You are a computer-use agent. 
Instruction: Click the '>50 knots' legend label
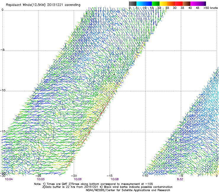pyautogui.click(x=210, y=8)
